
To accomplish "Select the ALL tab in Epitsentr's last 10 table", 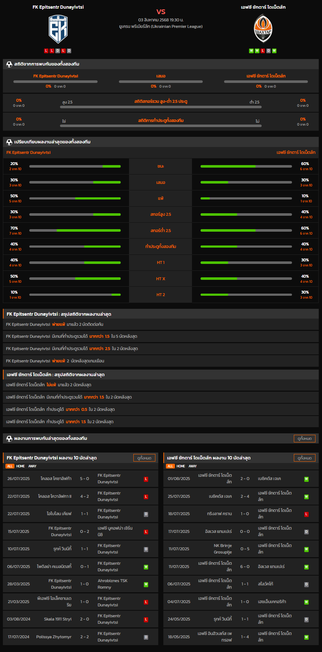I will 10,466.
